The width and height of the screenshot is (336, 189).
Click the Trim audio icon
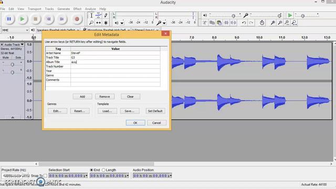pyautogui.click(x=226, y=23)
